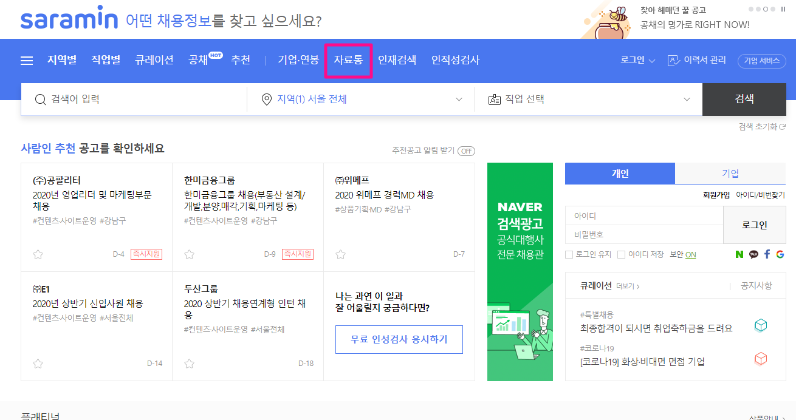
Task: Open the 지역별 menu
Action: tap(62, 60)
